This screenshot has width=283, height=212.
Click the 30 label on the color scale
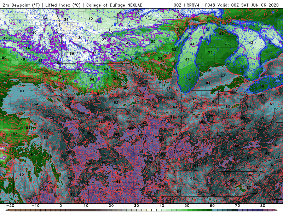(137, 206)
